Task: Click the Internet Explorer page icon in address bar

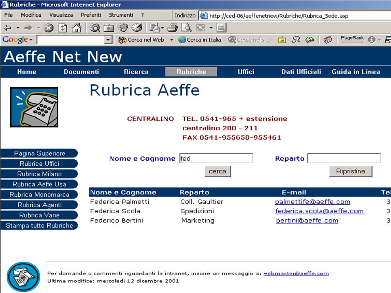Action: point(204,15)
